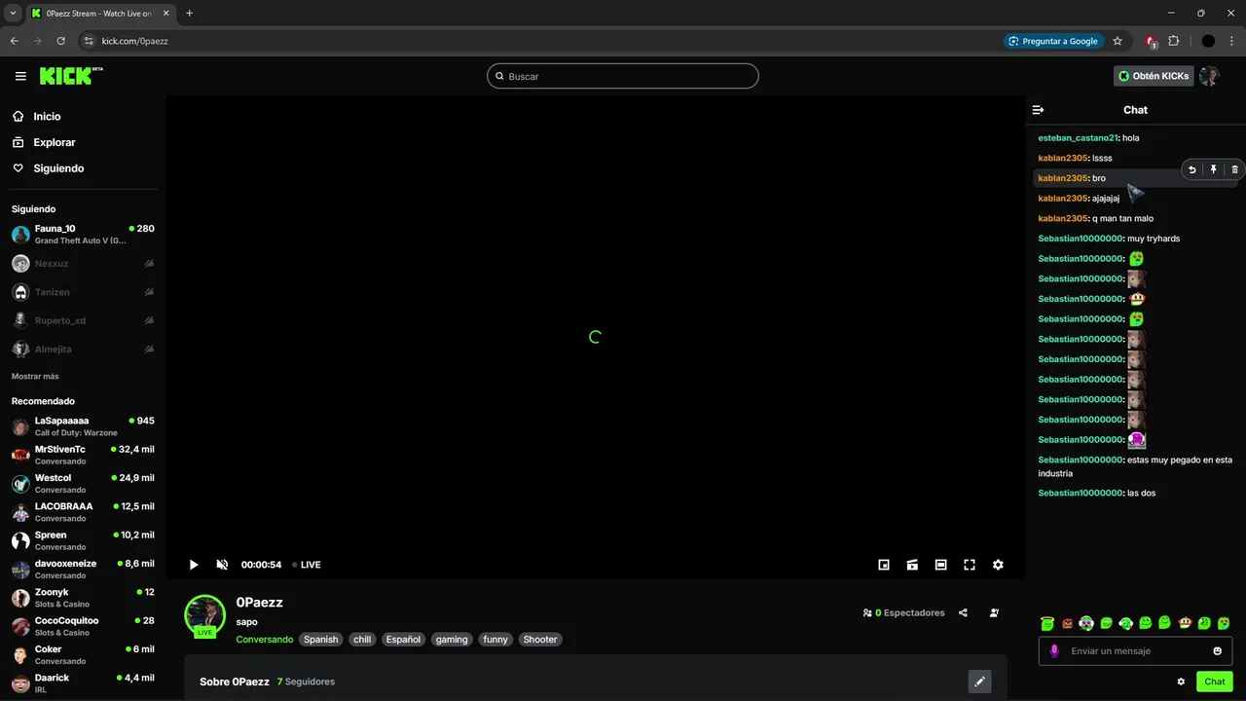Select the Spanish tag

click(x=320, y=640)
